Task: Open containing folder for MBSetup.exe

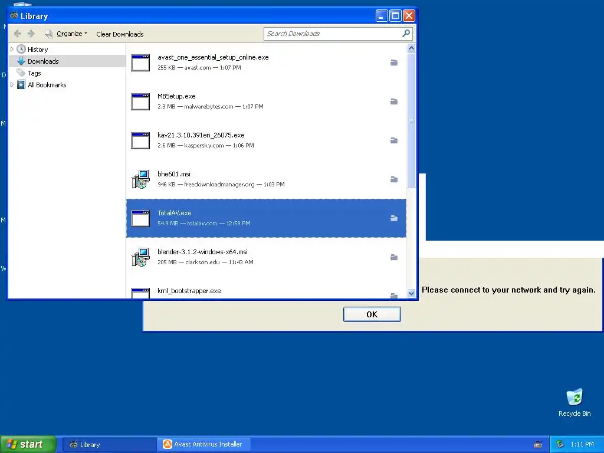Action: [x=393, y=101]
